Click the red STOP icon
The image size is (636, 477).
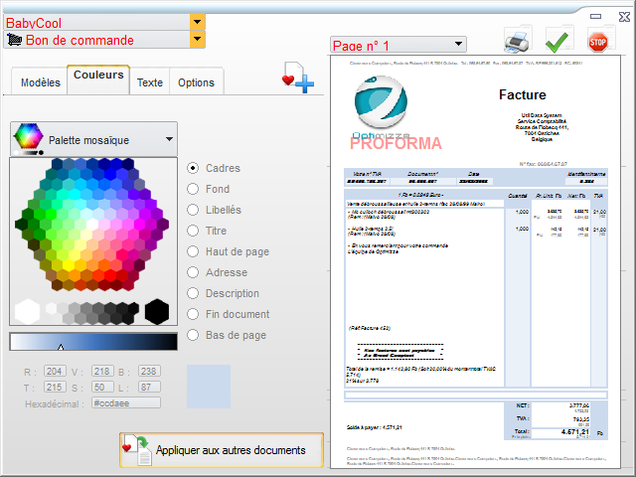(x=597, y=41)
